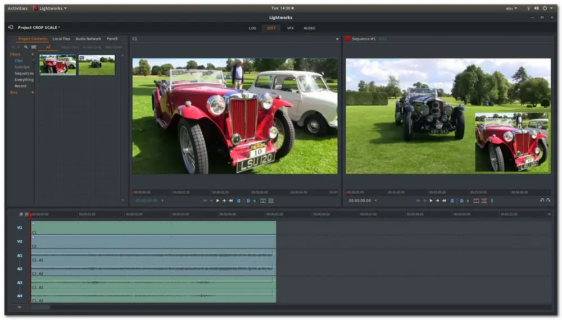Select the Sequences filter

click(24, 74)
